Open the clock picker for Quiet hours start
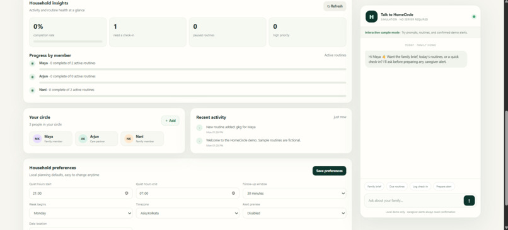508x230 pixels. [x=126, y=193]
